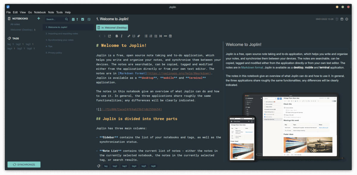Add a new notebook with plus icon
Image resolution: width=357 pixels, height=175 pixels.
click(38, 18)
